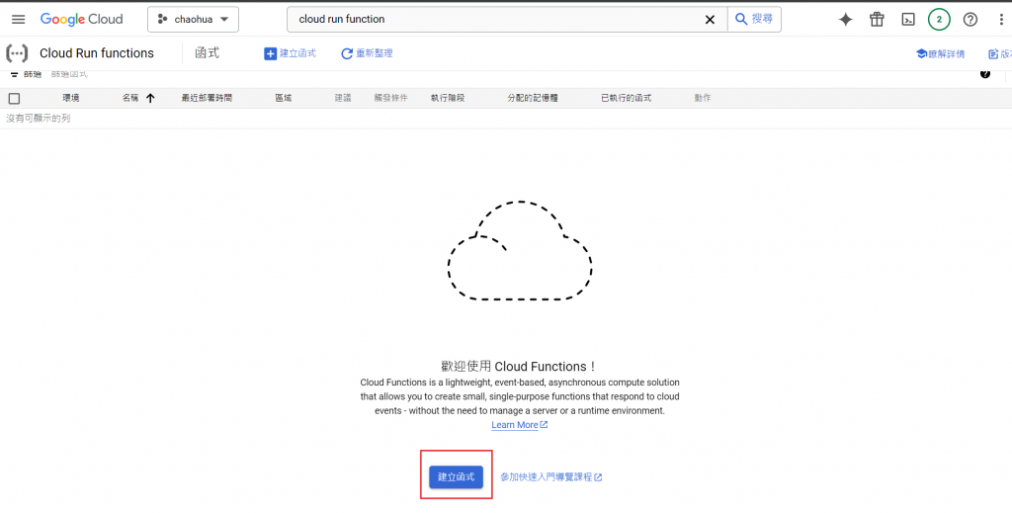The height and width of the screenshot is (513, 1012).
Task: Sort by the 分配的記憶體 column header
Action: [533, 98]
